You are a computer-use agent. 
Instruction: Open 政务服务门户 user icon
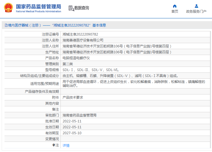click(196, 6)
